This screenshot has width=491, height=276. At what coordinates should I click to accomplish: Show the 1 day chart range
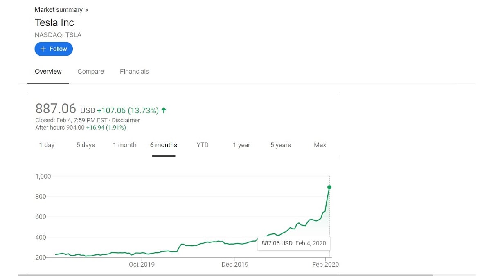coord(47,145)
